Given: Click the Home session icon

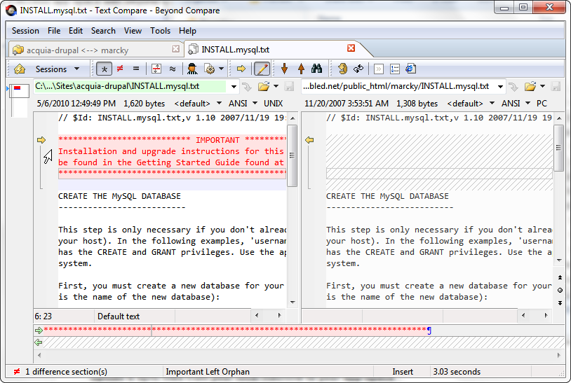Looking at the screenshot, I should point(19,69).
